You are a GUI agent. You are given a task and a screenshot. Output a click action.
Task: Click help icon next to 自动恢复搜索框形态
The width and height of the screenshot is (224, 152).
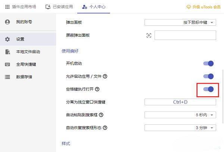(x=105, y=128)
